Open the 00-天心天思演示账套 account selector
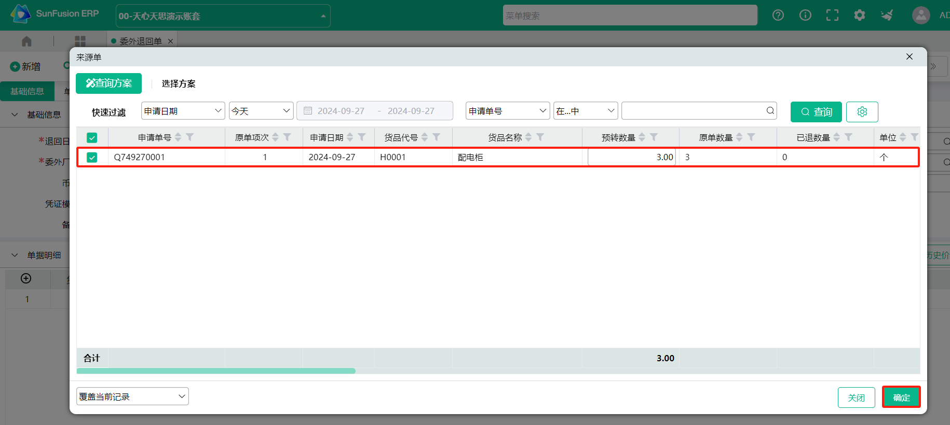The width and height of the screenshot is (950, 425). pos(223,16)
